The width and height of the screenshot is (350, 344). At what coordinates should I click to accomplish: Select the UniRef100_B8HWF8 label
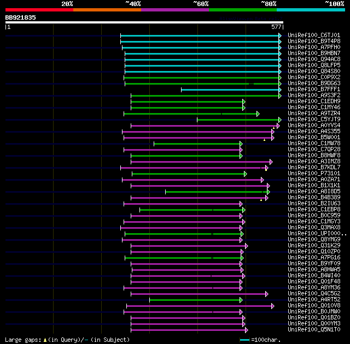pos(314,156)
